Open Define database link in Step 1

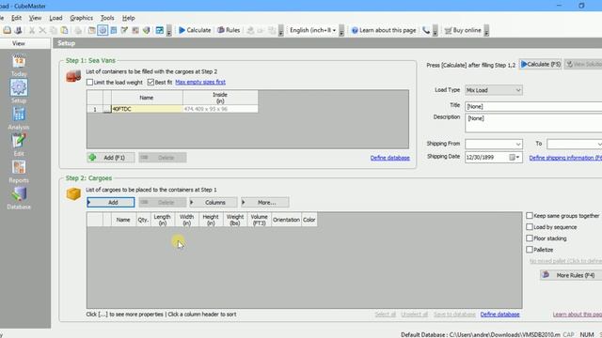pyautogui.click(x=390, y=158)
